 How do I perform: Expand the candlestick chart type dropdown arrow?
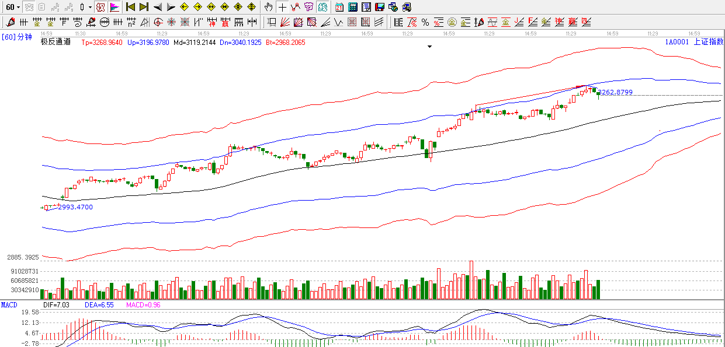click(x=89, y=7)
